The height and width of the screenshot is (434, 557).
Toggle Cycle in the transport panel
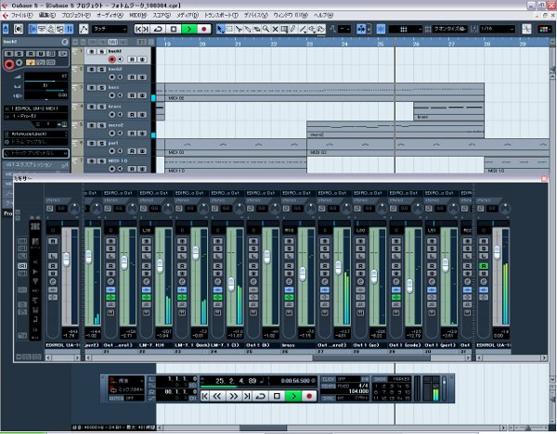click(x=261, y=396)
